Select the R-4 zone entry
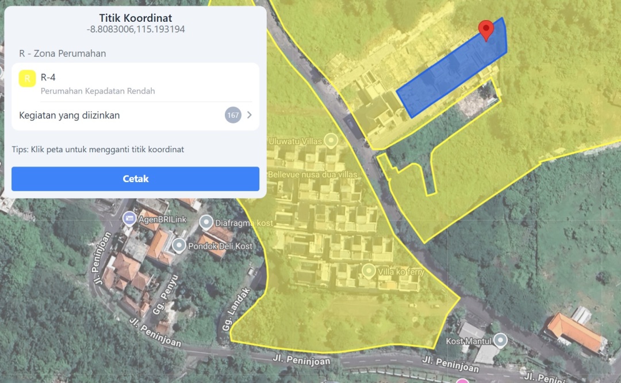621x383 pixels. 136,83
